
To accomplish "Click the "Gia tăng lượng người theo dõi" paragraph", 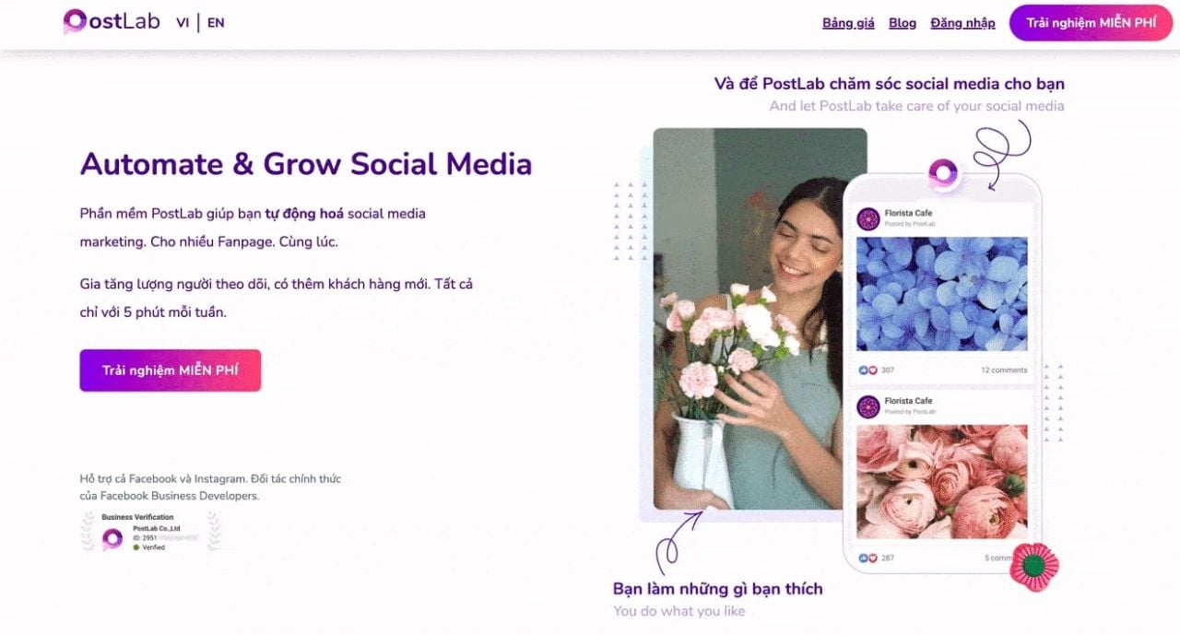I will 277,298.
